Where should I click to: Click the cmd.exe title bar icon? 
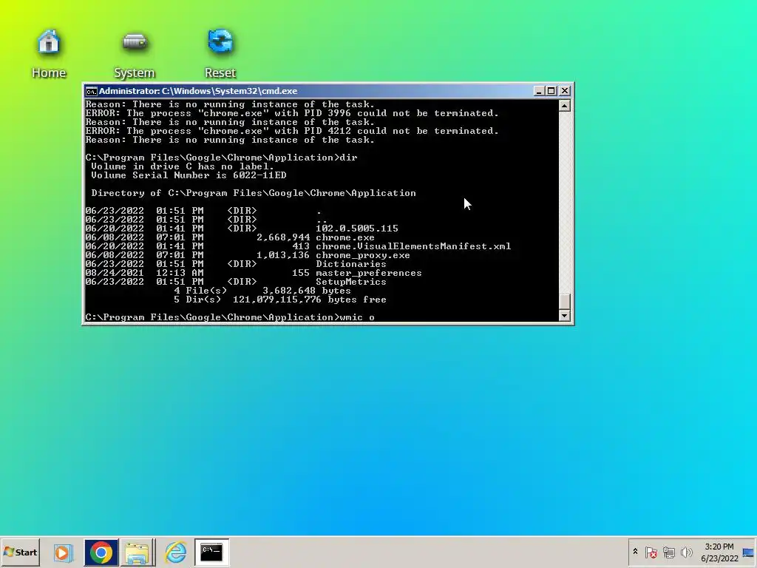coord(91,91)
